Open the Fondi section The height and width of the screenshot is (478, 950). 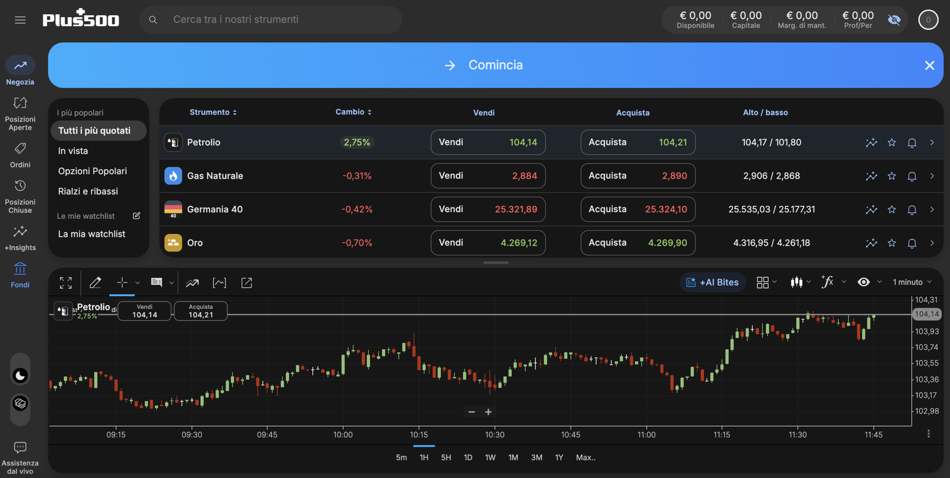pos(20,275)
